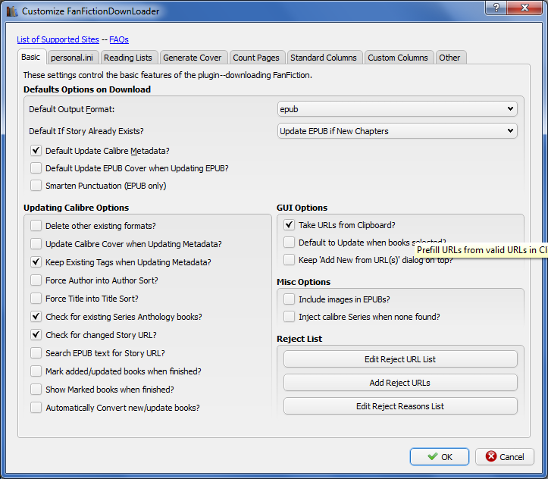Enable Default Update EPUB Cover when Updating EPUB
Viewport: 548px width, 479px height.
36,168
